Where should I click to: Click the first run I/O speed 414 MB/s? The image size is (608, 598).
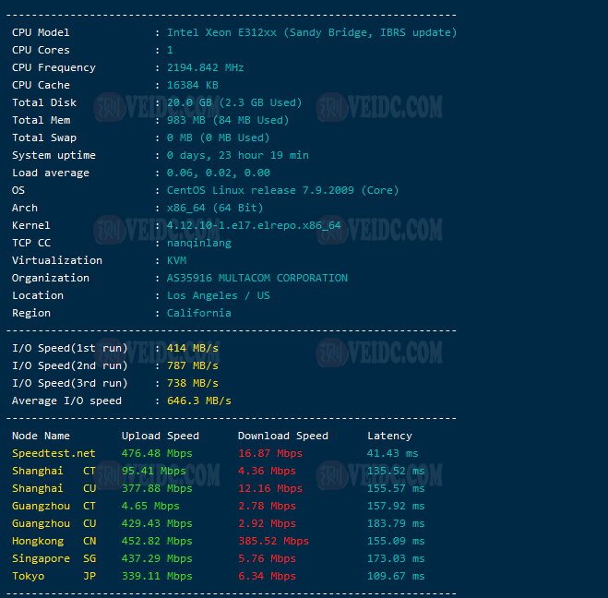point(192,348)
